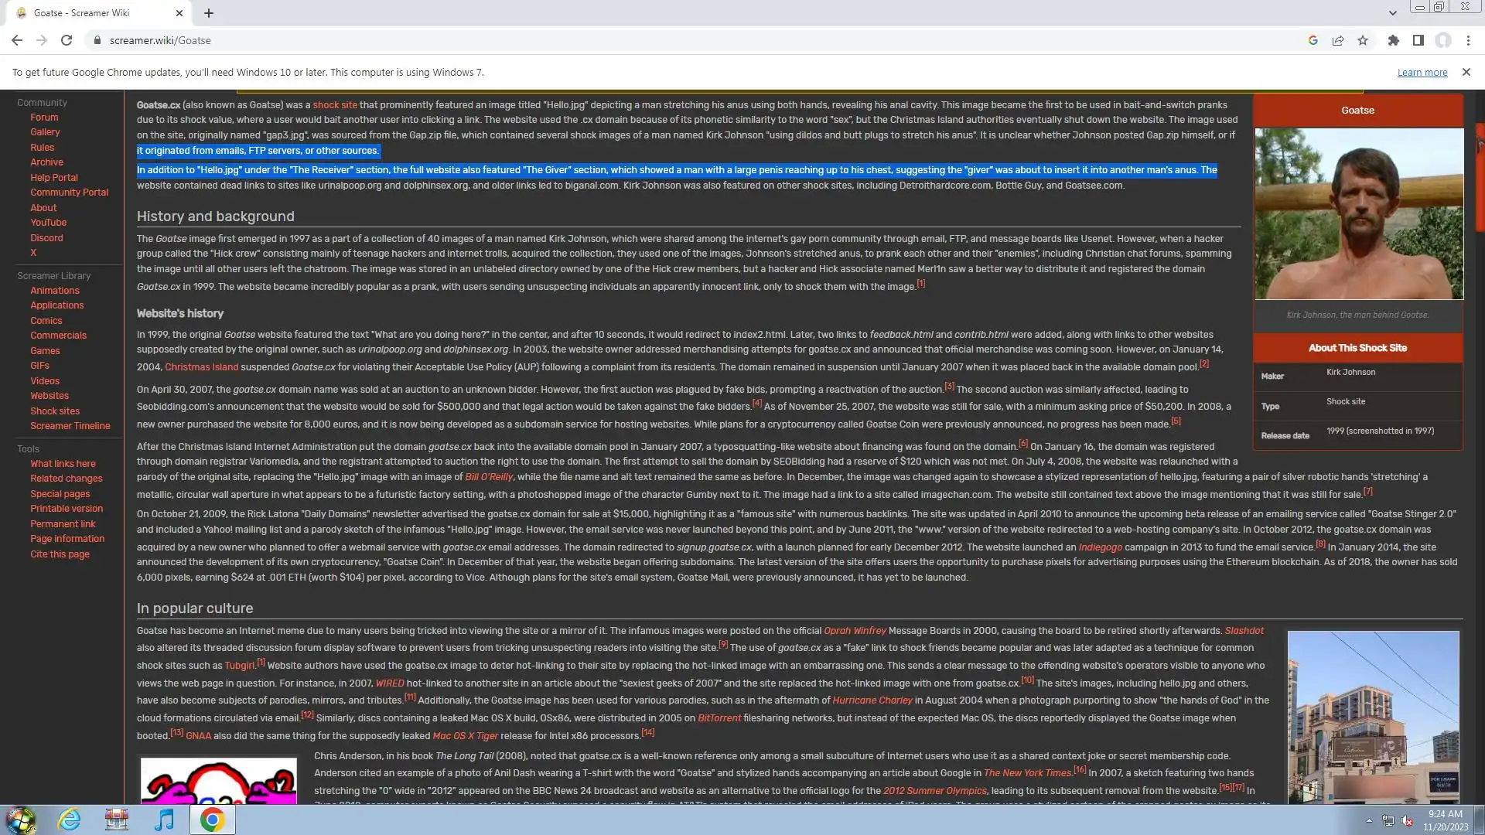Viewport: 1485px width, 835px height.
Task: Show hidden system tray icons
Action: pos(1369,820)
